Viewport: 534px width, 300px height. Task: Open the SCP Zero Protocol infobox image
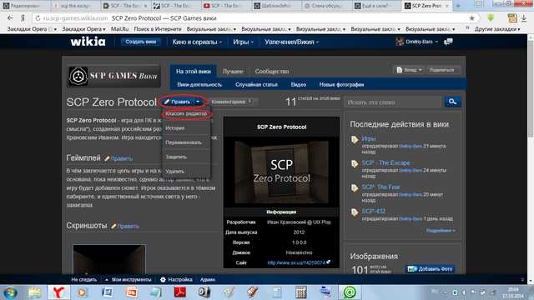coord(282,172)
